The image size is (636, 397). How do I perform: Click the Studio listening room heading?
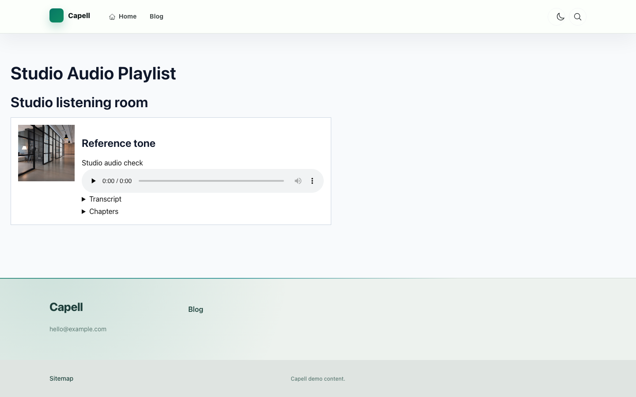[79, 102]
